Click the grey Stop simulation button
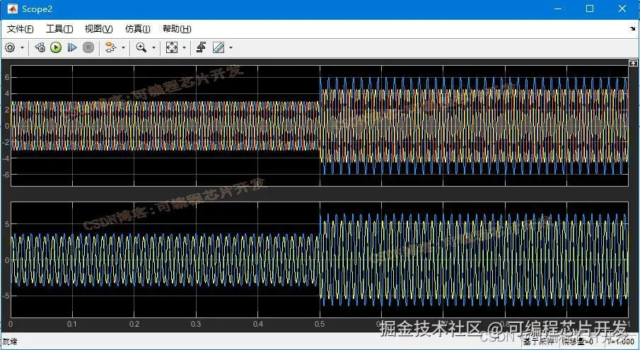Image resolution: width=640 pixels, height=350 pixels. pyautogui.click(x=88, y=48)
